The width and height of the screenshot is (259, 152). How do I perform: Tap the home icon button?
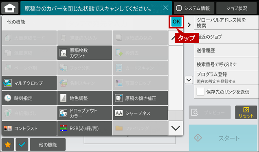(10, 8)
